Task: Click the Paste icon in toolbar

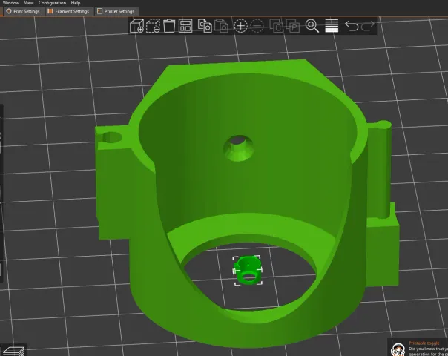Action: click(x=221, y=26)
